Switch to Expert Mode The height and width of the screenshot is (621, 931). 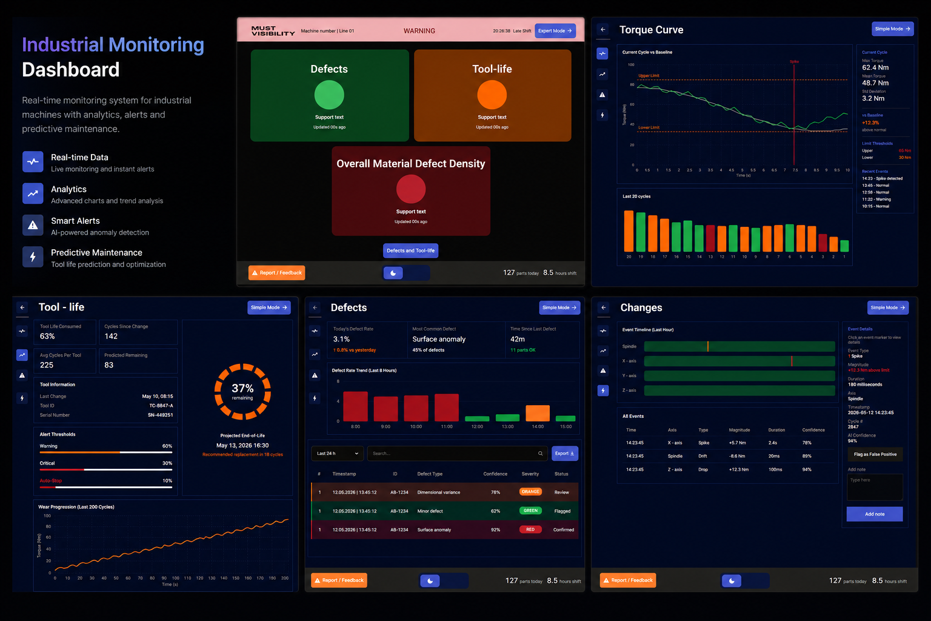[x=555, y=31]
